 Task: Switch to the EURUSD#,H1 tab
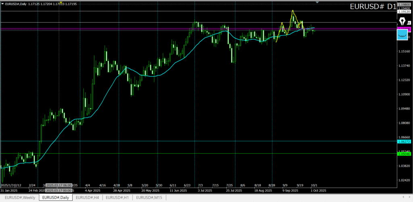[117, 197]
